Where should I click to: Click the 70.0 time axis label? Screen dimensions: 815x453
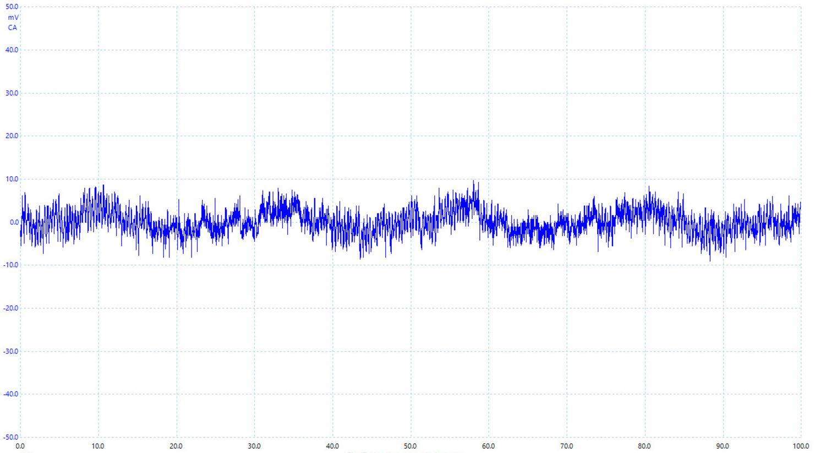[x=566, y=446]
